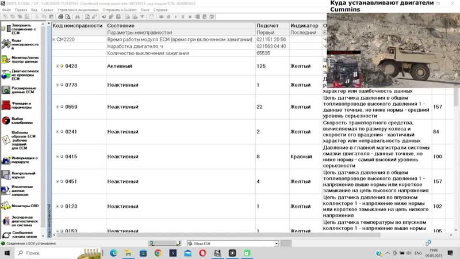Open Google Chrome from the taskbar
Viewport: 460px width, 259px height.
[158, 253]
